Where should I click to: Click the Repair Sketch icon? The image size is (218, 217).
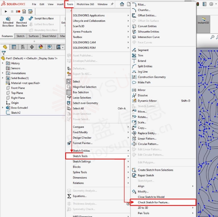(134, 175)
